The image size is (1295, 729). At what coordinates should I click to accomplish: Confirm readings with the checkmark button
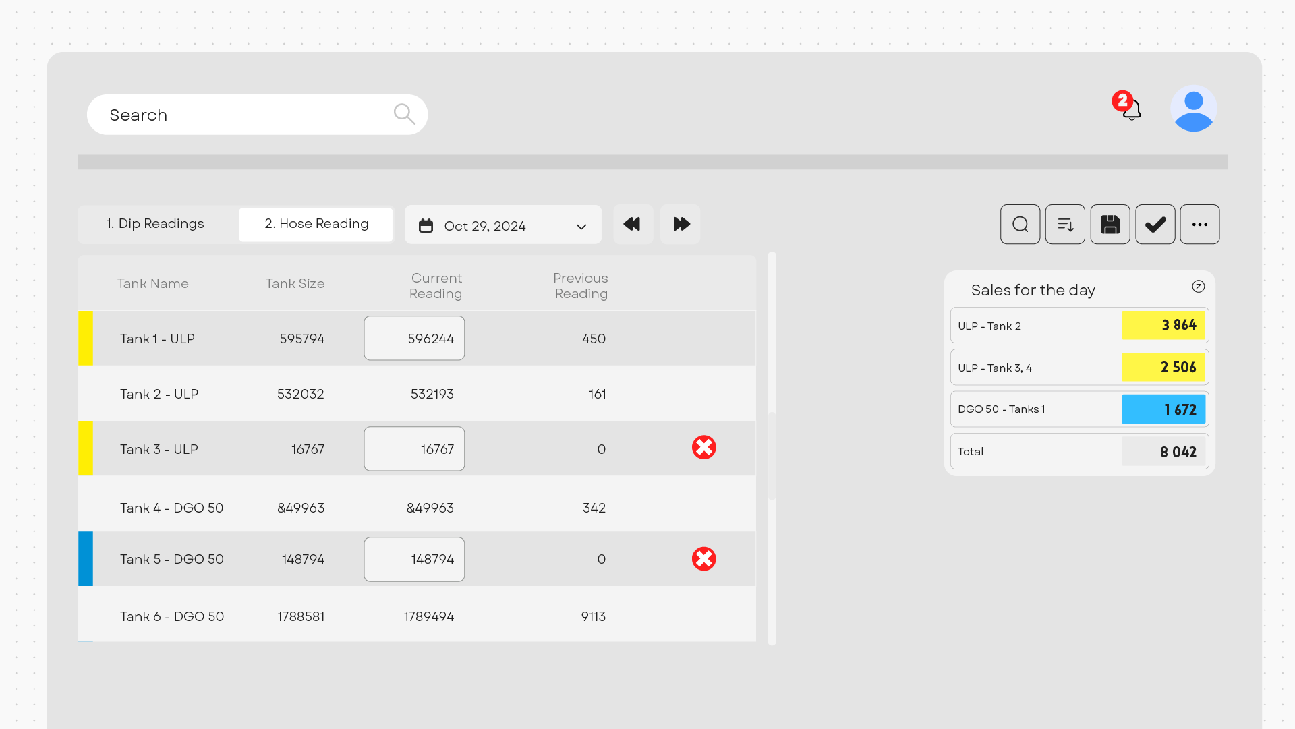(1155, 224)
